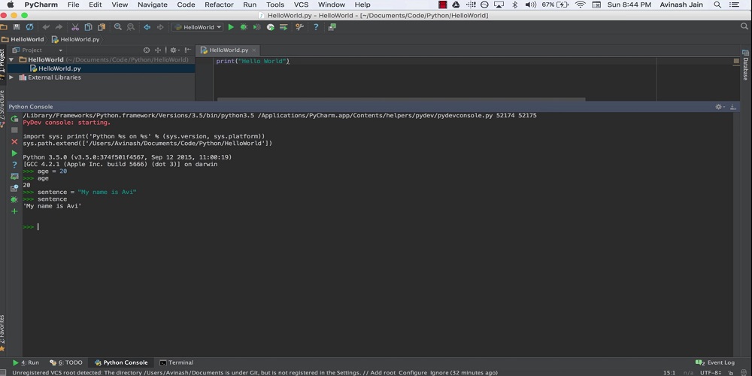Click Configure link in status bar
752x376 pixels.
click(x=412, y=373)
